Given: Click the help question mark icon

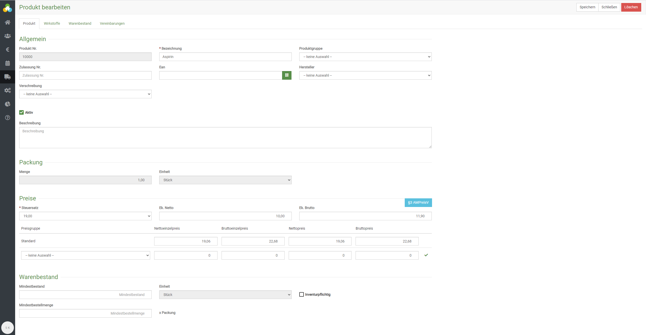Looking at the screenshot, I should point(8,118).
